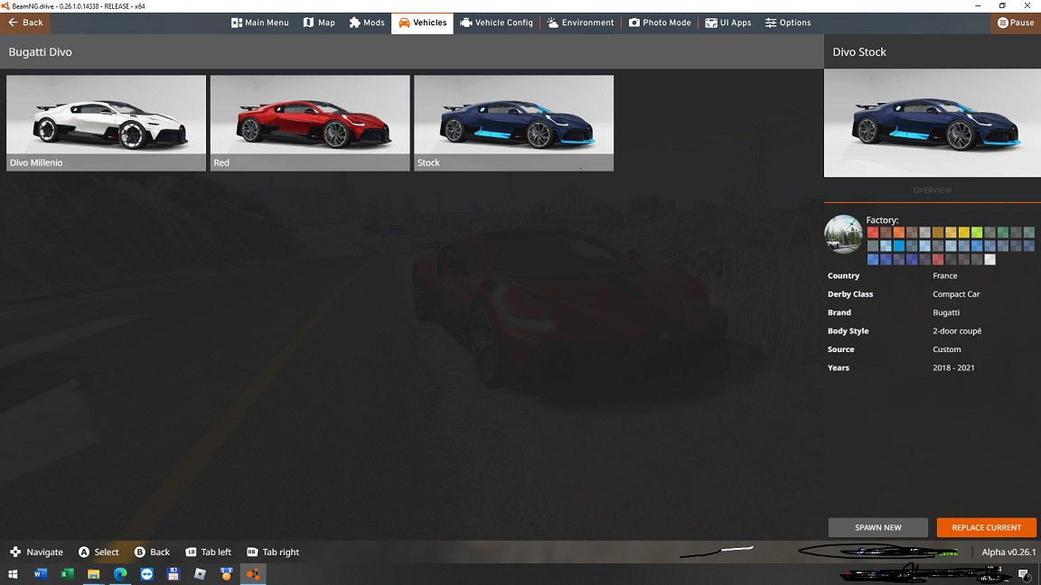This screenshot has height=585, width=1041.
Task: Click Replace Current button
Action: tap(986, 527)
